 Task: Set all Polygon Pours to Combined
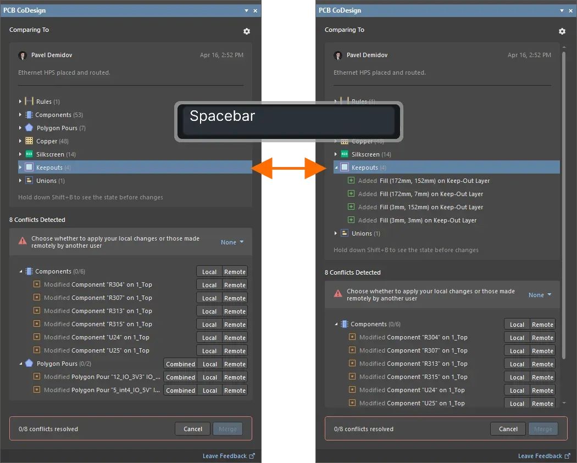[180, 364]
